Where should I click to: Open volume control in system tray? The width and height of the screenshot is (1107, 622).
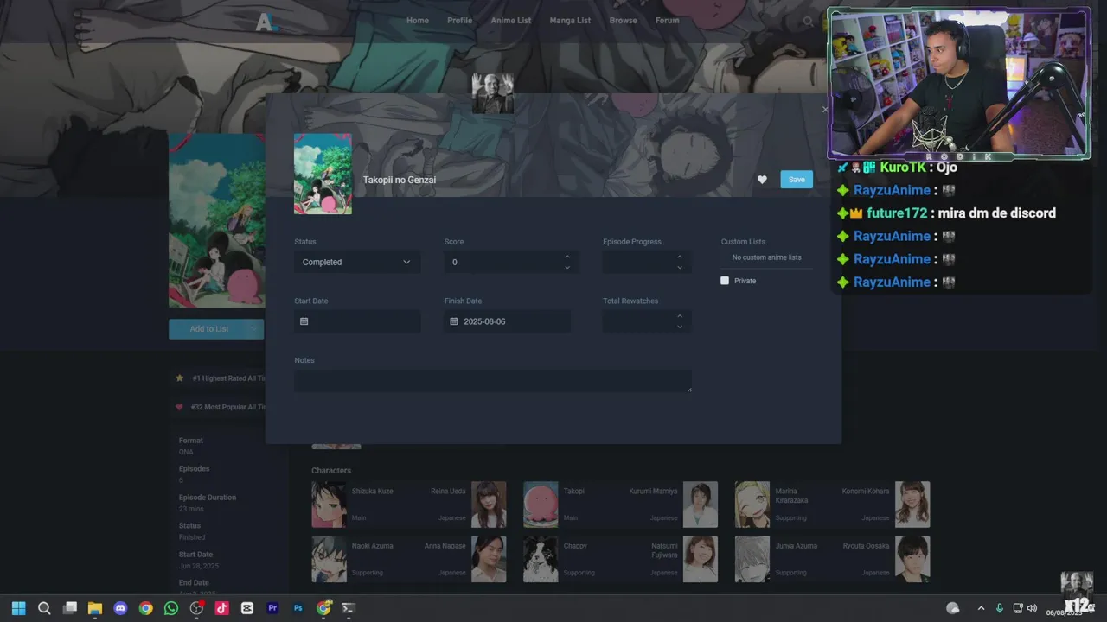click(x=1032, y=608)
